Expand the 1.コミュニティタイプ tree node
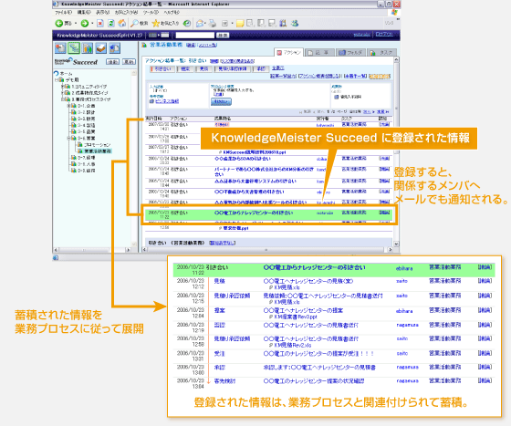511x426 pixels. [x=62, y=87]
